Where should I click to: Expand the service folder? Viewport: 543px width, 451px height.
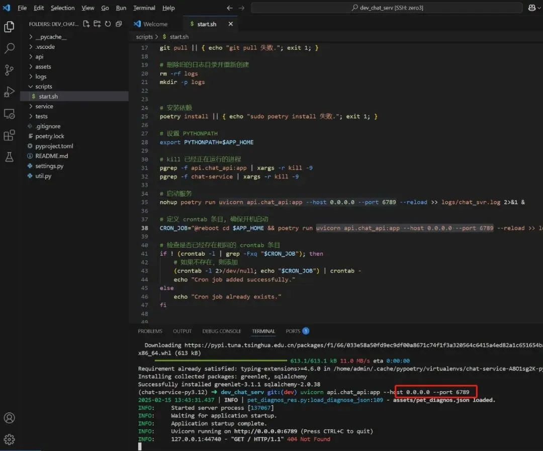(x=74, y=106)
